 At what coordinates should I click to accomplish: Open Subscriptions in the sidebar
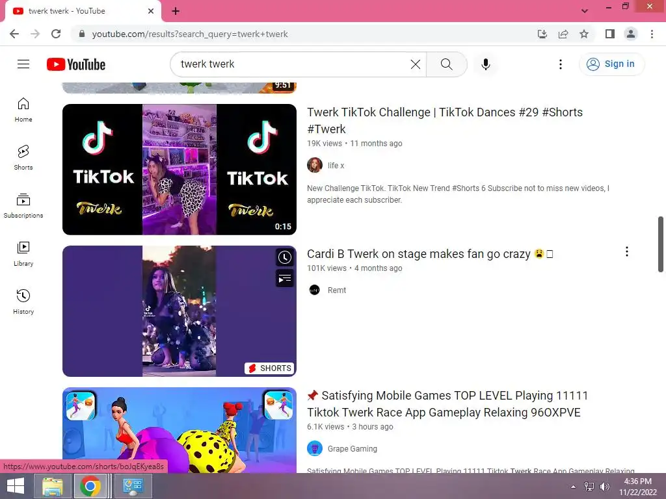coord(23,206)
